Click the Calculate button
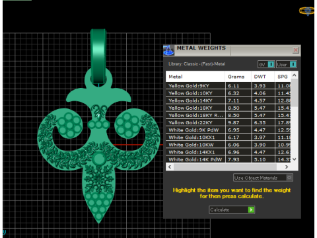Screen dimensions: 317x238 [x=232, y=210]
